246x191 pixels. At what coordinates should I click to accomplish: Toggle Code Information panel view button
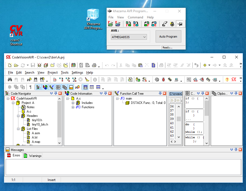45,87
